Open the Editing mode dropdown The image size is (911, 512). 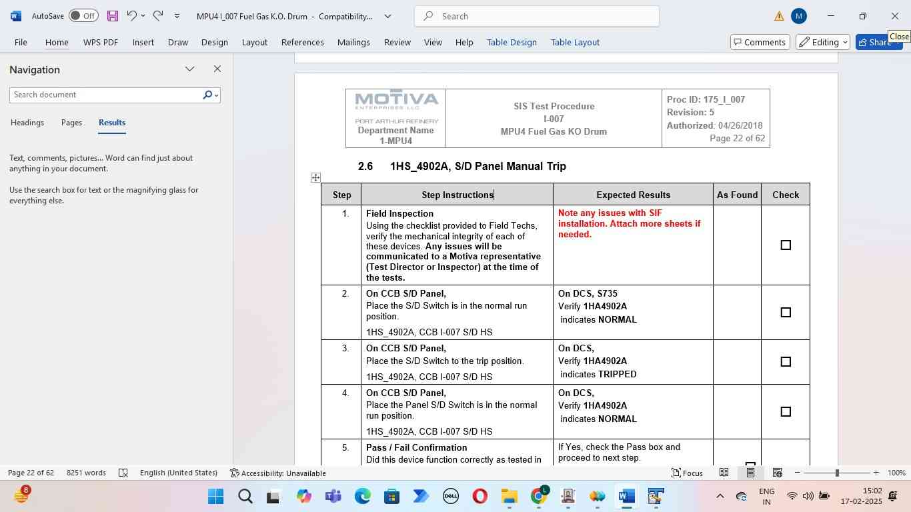823,42
